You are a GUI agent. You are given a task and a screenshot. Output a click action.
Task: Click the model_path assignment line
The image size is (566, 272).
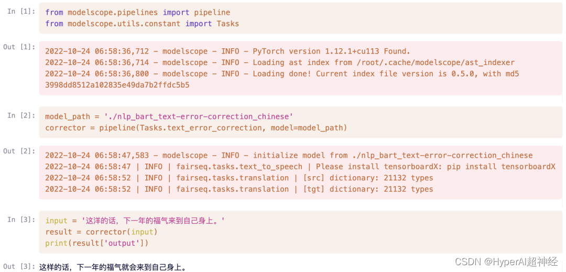click(169, 116)
